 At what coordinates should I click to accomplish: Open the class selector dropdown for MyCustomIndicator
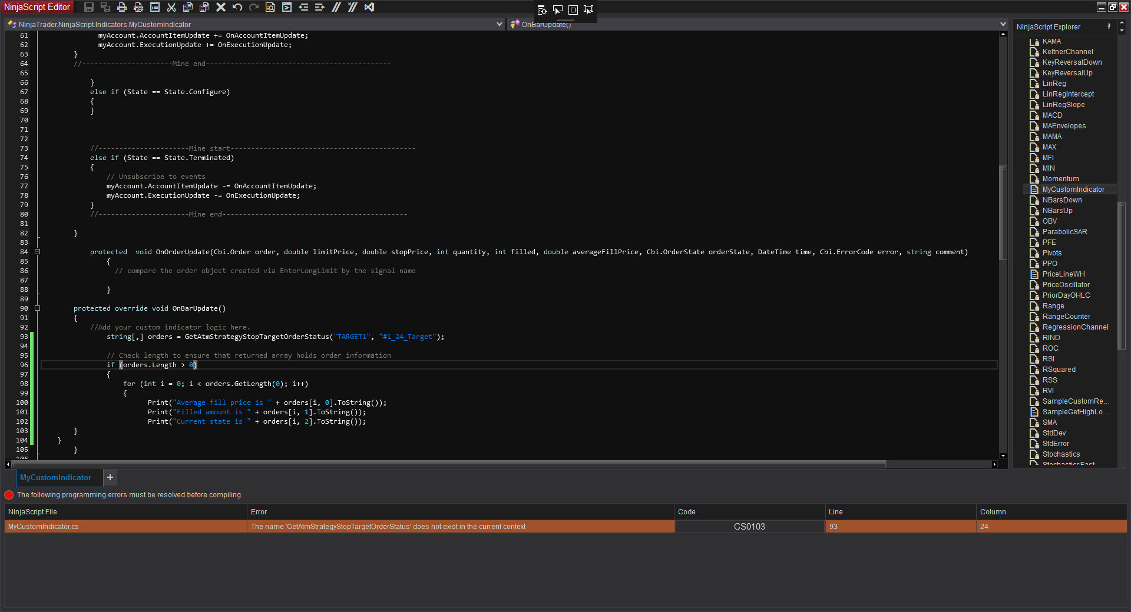click(x=500, y=24)
